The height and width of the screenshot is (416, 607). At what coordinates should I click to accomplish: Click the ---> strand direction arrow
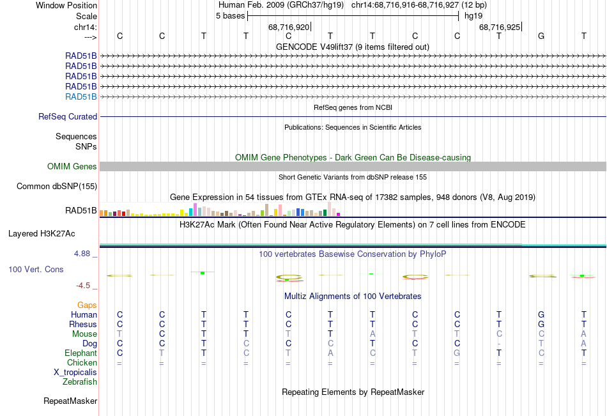tap(91, 37)
